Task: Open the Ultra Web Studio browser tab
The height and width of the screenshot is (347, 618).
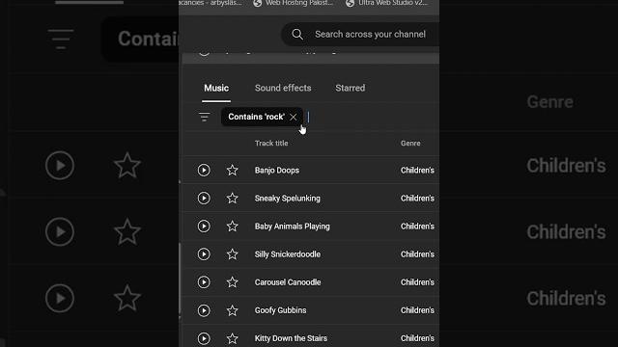Action: [x=387, y=3]
